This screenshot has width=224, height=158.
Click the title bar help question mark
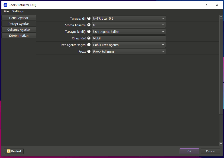coord(206,5)
